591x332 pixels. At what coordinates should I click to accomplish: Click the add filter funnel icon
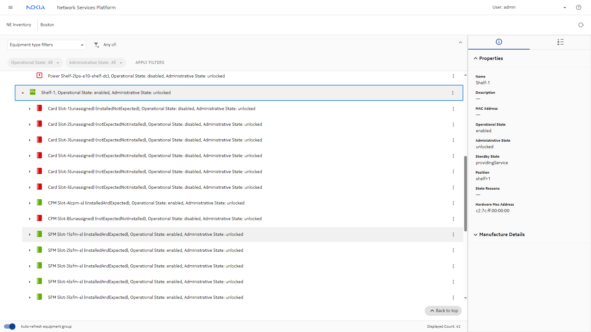point(96,45)
